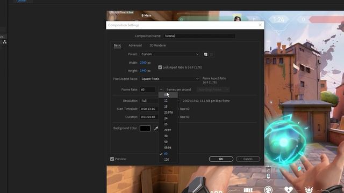This screenshot has height=193, width=344.
Task: Open the 3D Renderer tab
Action: (158, 45)
